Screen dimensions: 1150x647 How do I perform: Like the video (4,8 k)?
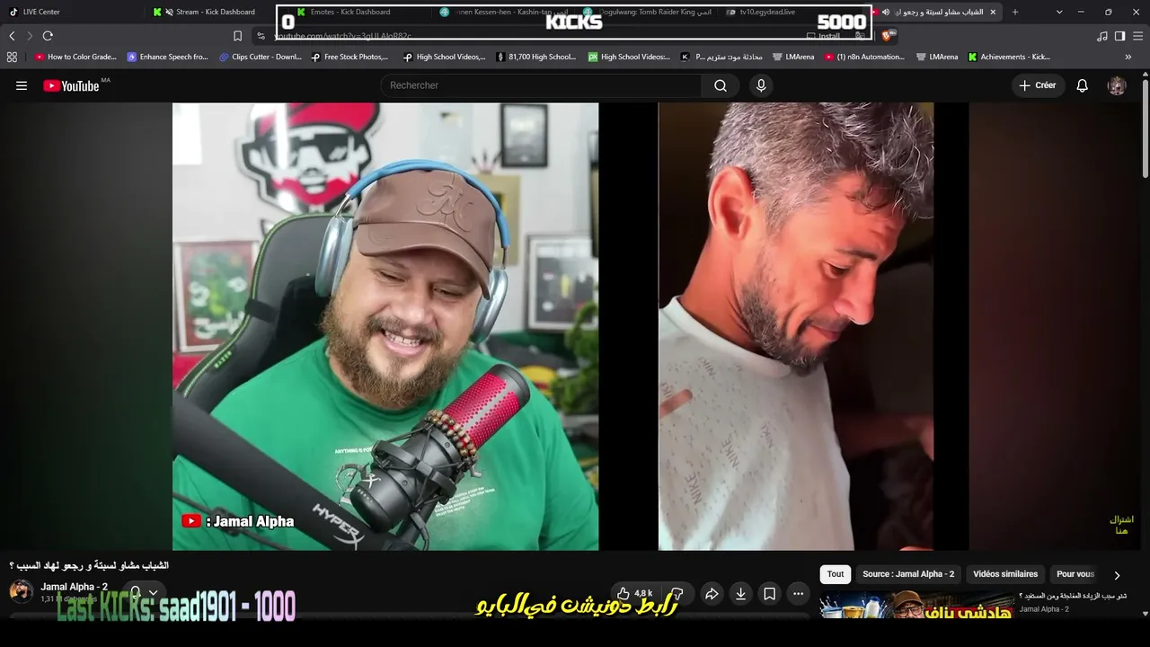[x=634, y=593]
